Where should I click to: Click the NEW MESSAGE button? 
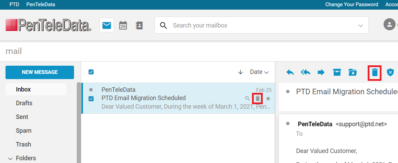(x=40, y=72)
